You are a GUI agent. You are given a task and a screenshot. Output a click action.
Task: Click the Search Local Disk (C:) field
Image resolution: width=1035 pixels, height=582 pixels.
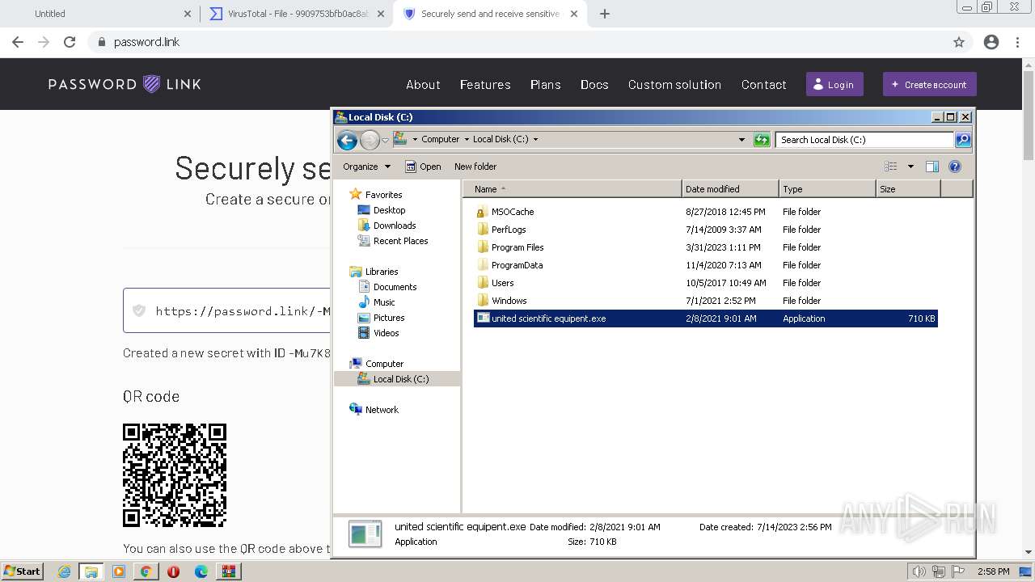[864, 140]
